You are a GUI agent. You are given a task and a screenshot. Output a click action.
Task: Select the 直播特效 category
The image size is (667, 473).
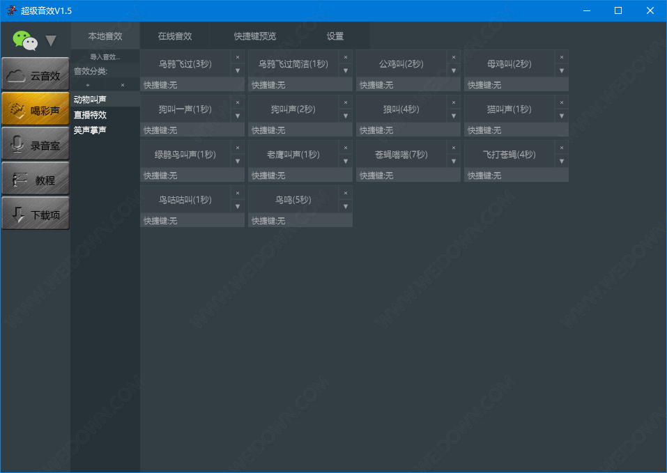[x=105, y=115]
